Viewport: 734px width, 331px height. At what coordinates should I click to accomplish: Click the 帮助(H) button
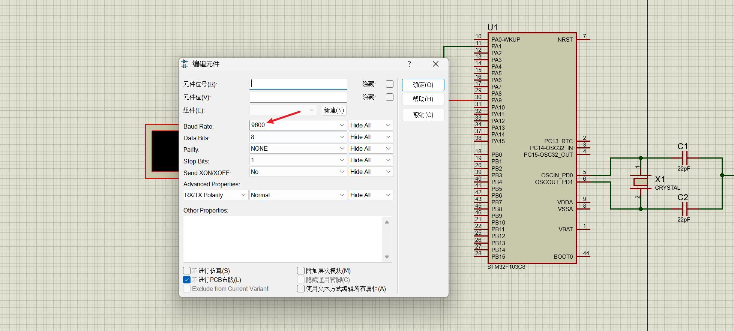423,99
